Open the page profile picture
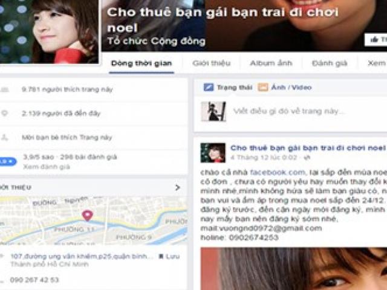 point(49,31)
